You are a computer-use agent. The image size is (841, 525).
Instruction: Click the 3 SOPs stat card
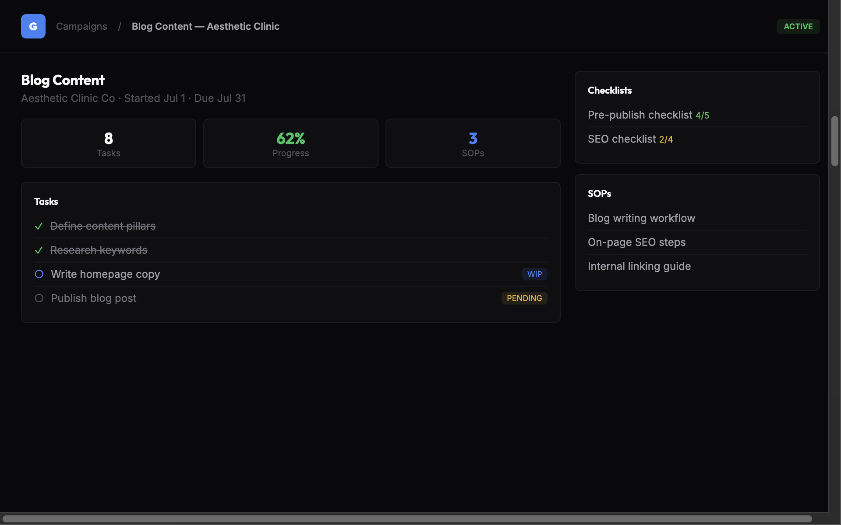pyautogui.click(x=473, y=143)
